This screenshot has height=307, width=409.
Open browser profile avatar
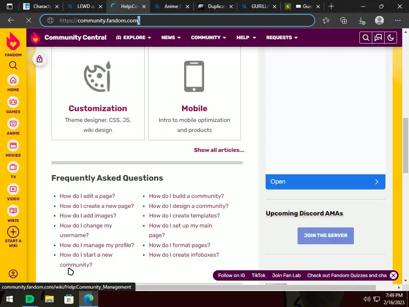(x=379, y=20)
